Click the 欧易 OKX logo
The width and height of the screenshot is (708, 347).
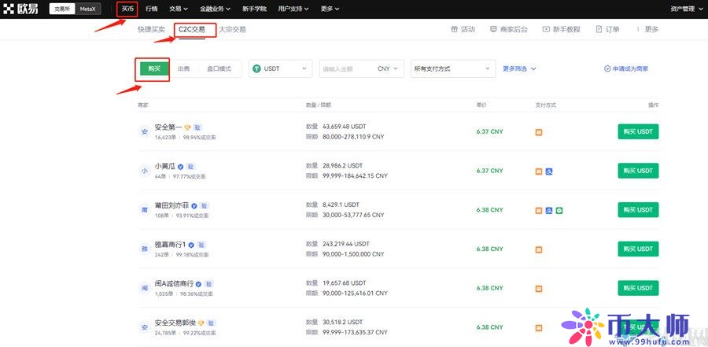[x=22, y=9]
